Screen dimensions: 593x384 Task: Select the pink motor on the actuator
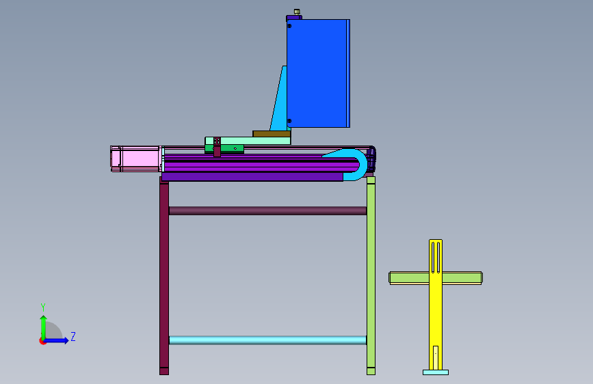(x=135, y=159)
